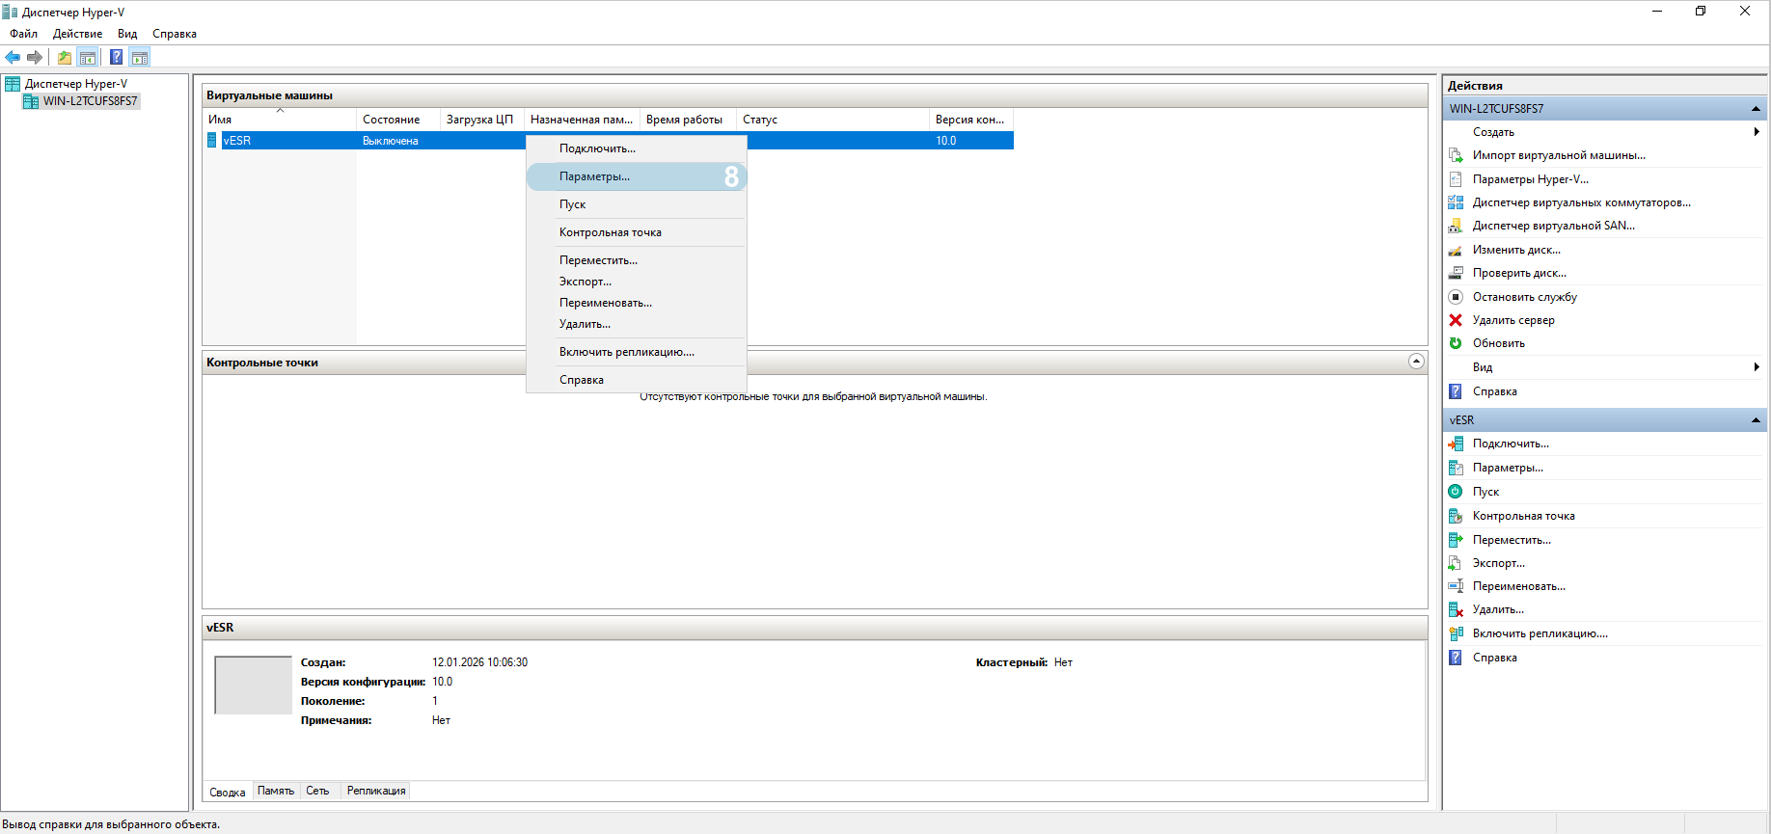Image resolution: width=1771 pixels, height=834 pixels.
Task: Sort by the Состояние column header
Action: (x=398, y=120)
